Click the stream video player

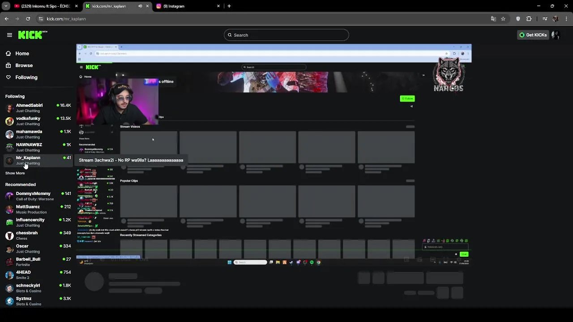pyautogui.click(x=274, y=155)
